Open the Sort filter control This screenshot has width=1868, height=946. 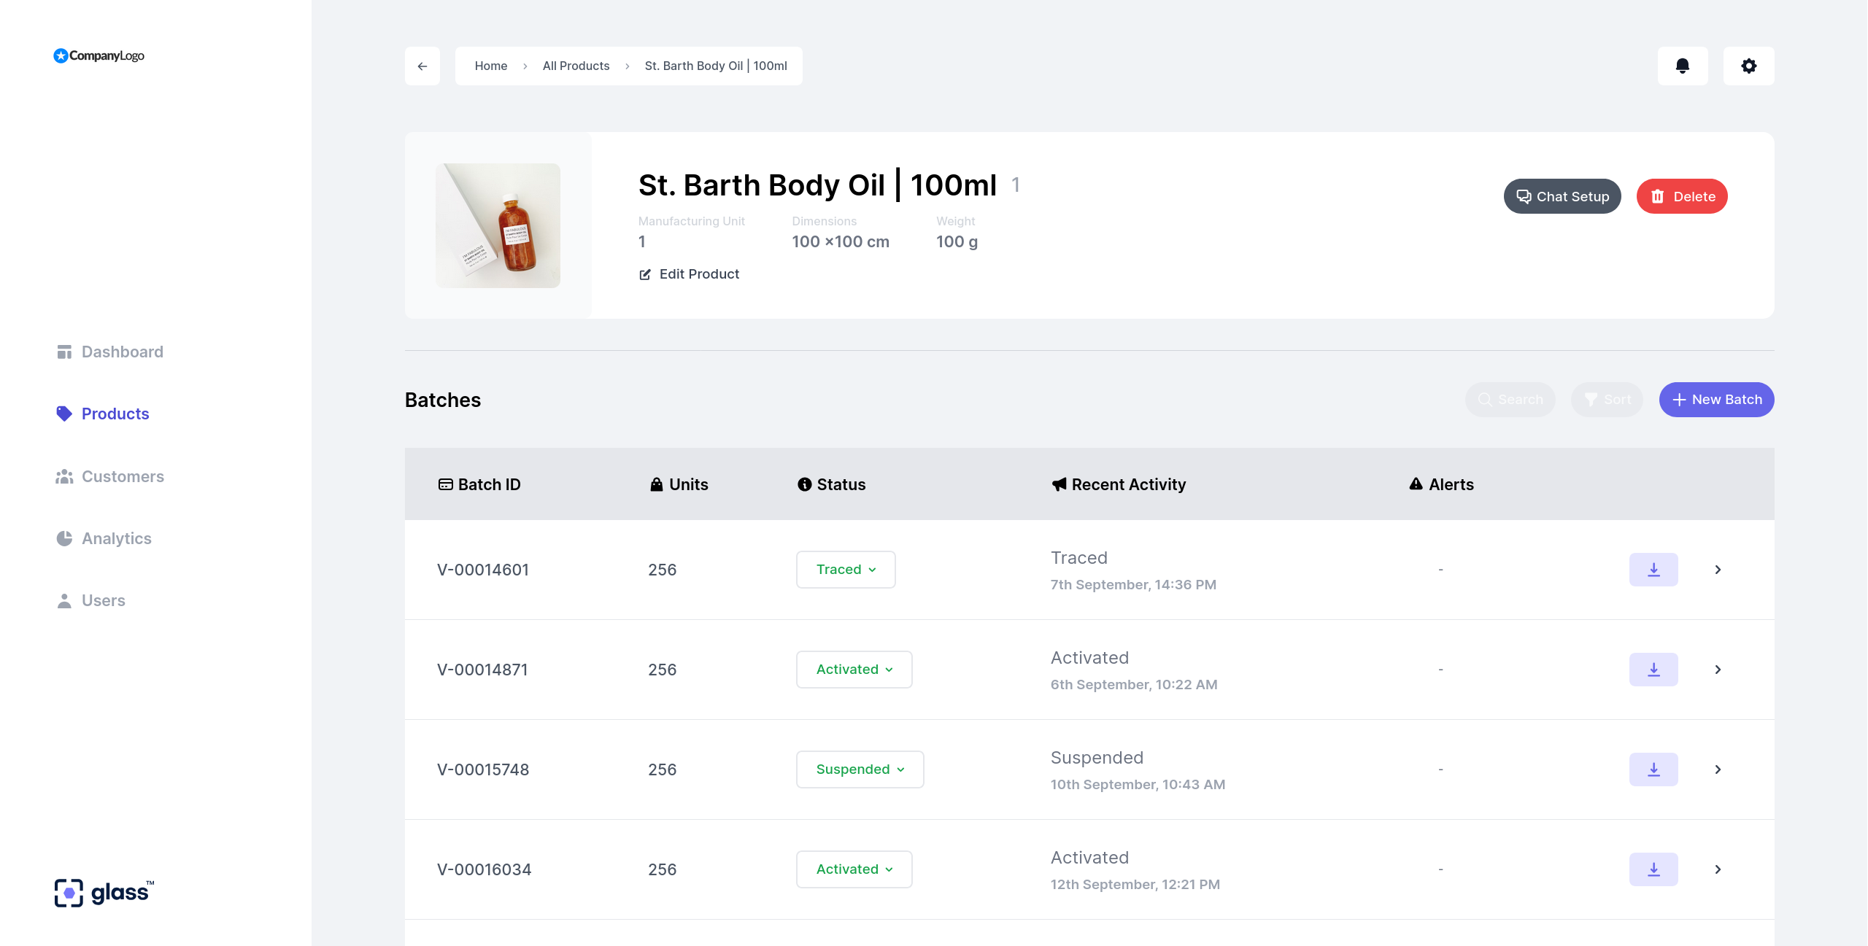click(x=1607, y=399)
